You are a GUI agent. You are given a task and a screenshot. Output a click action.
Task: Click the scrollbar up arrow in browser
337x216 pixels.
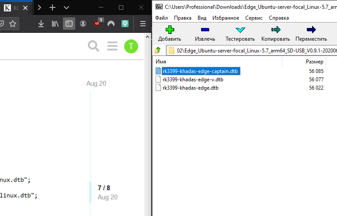coord(147,37)
